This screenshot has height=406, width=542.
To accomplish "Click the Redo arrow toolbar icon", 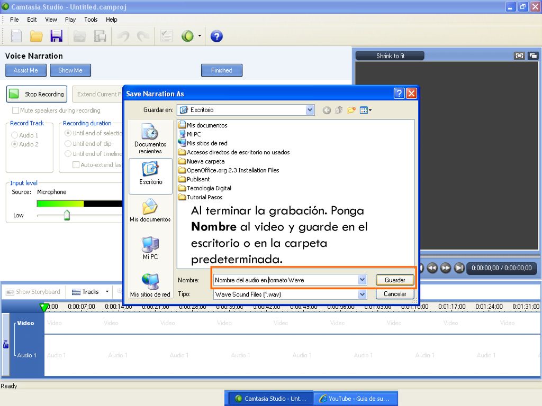I will point(143,36).
